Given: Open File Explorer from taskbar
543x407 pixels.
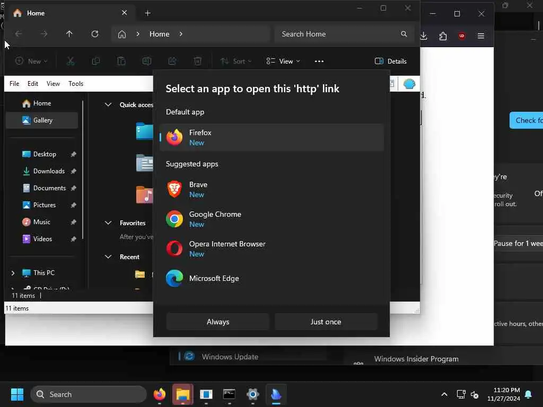Looking at the screenshot, I should tap(183, 394).
